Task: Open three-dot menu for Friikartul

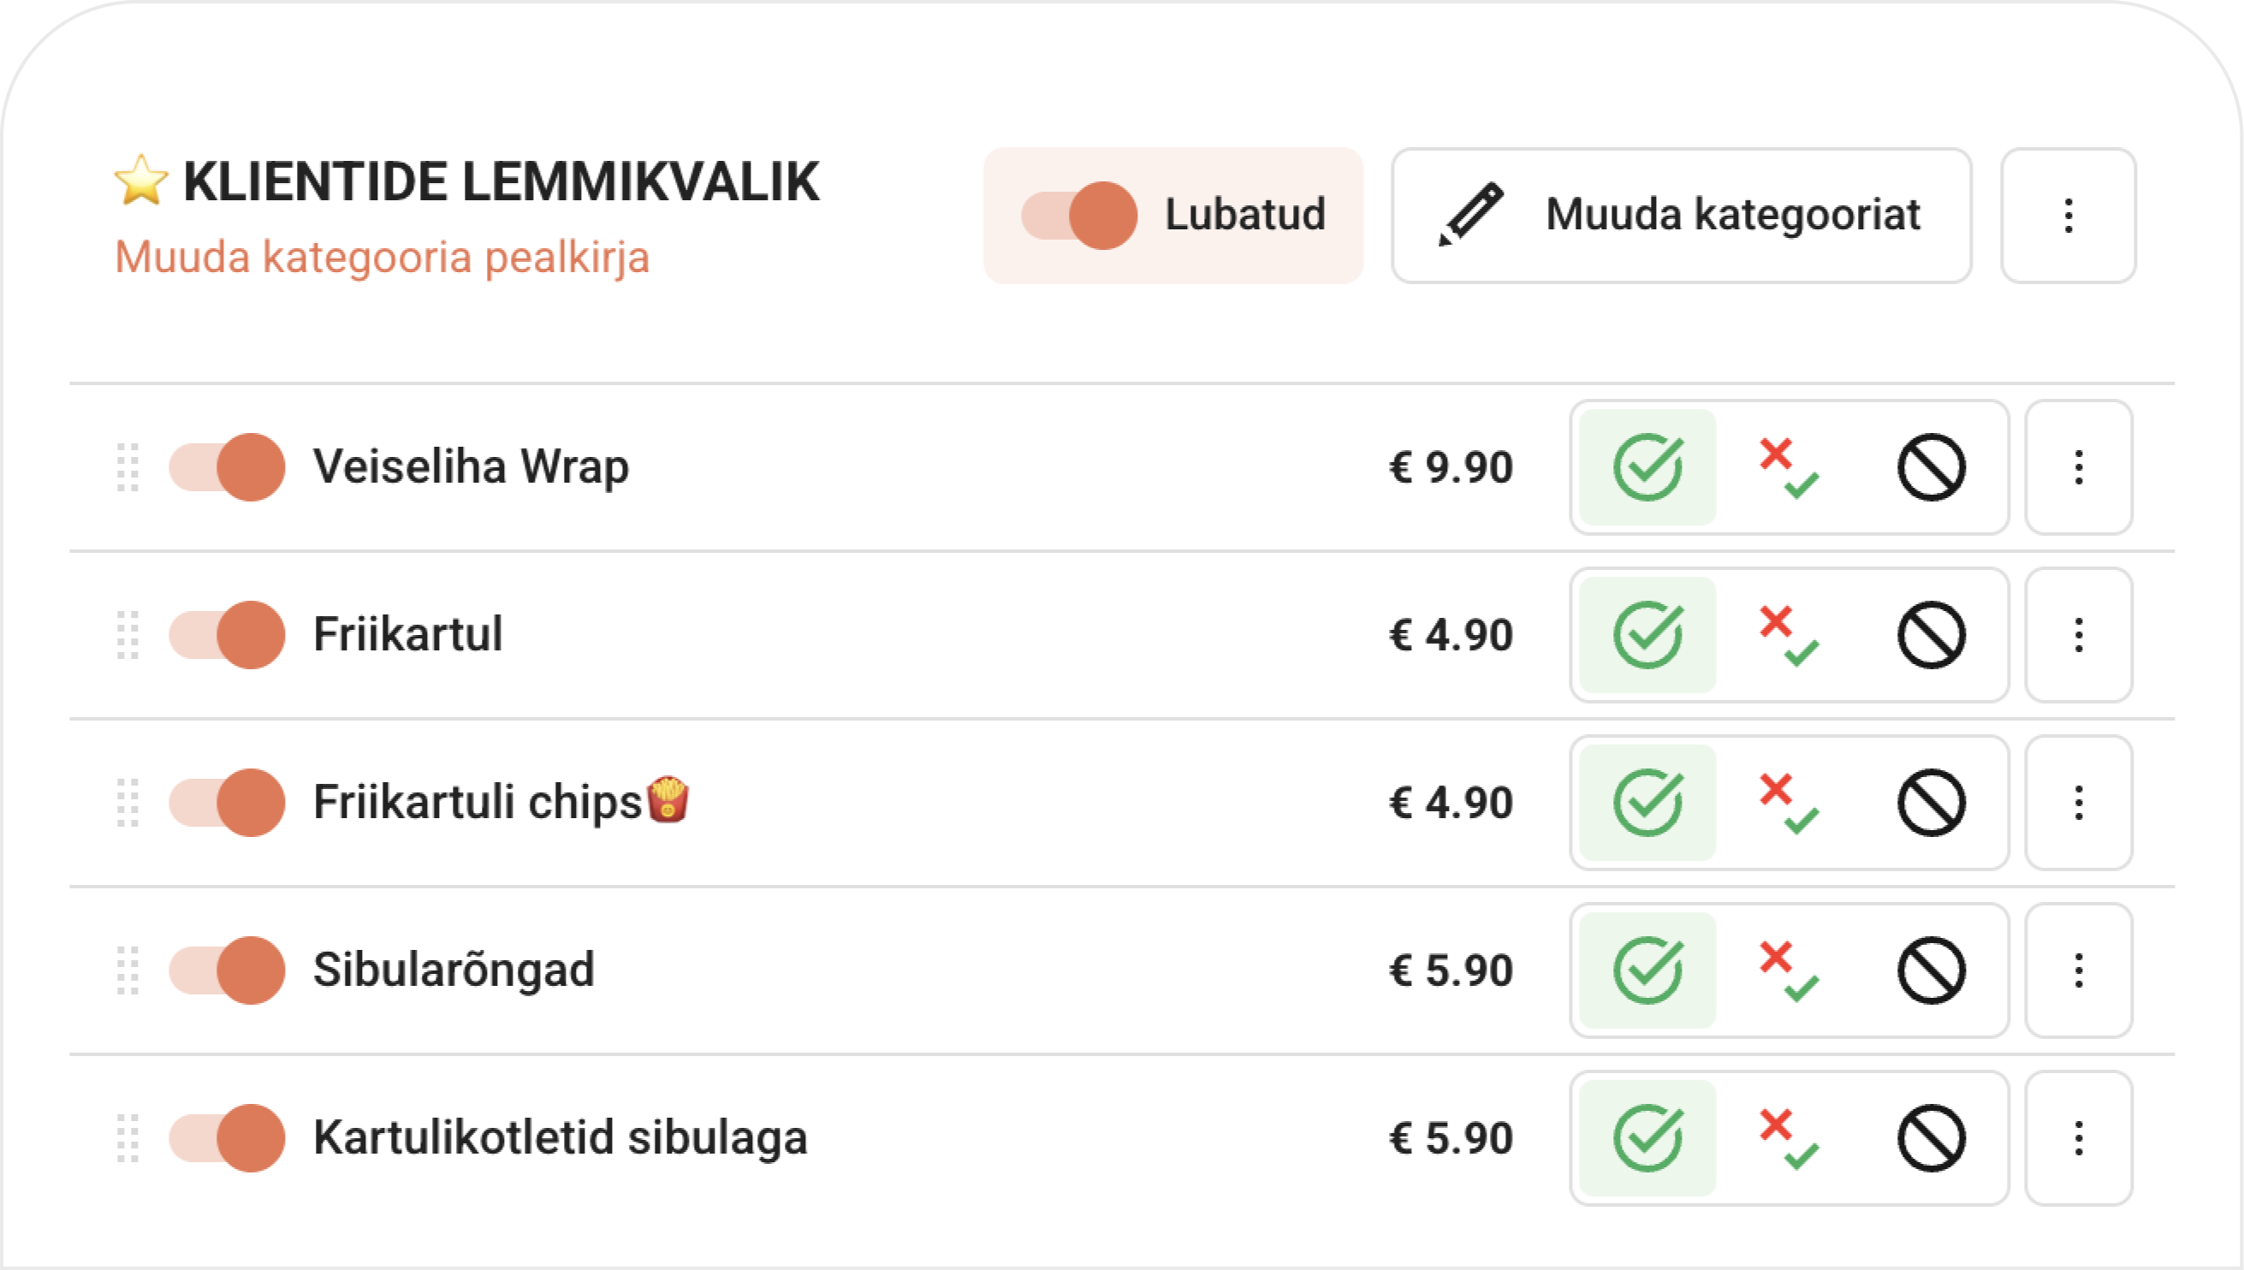Action: (2078, 635)
